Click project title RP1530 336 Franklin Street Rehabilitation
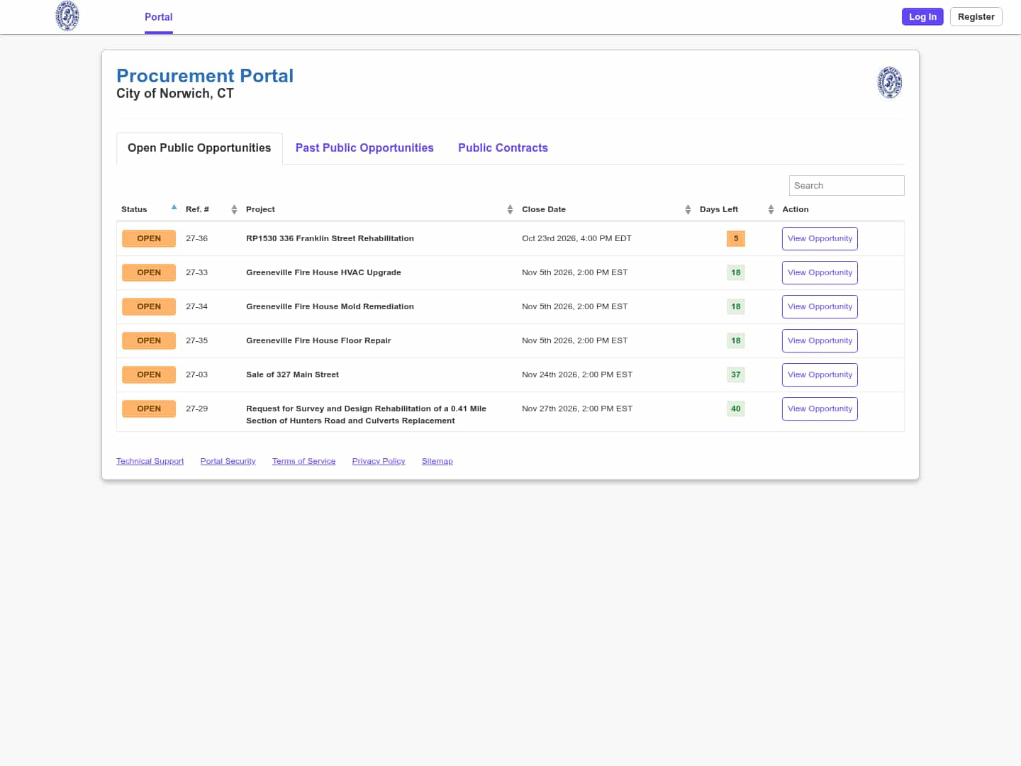1021x766 pixels. tap(330, 239)
